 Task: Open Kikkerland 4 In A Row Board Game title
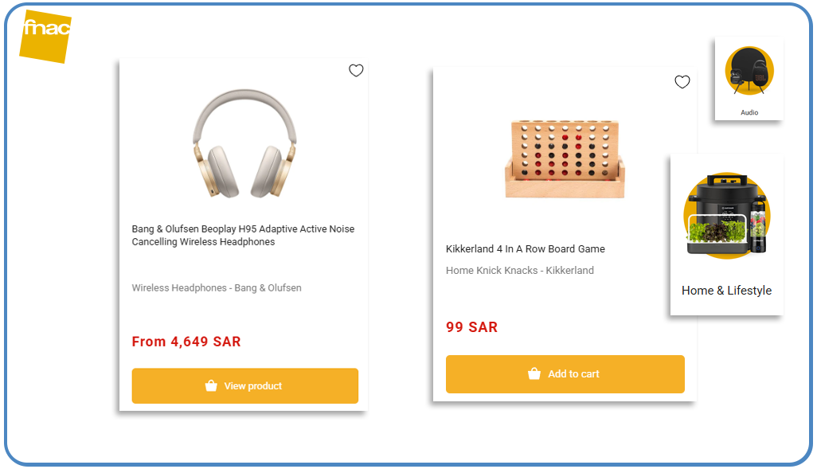[x=525, y=249]
